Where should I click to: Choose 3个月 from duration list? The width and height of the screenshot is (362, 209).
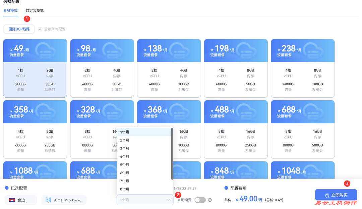(x=125, y=148)
